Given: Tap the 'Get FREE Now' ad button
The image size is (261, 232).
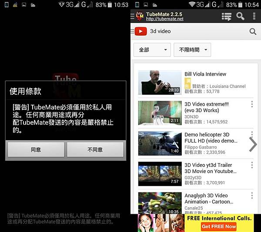Looking at the screenshot, I should [218, 226].
